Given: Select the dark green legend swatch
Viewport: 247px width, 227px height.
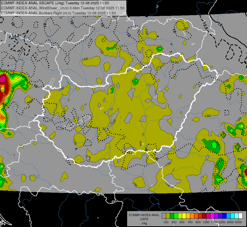Looking at the screenshot, I should tap(172, 216).
